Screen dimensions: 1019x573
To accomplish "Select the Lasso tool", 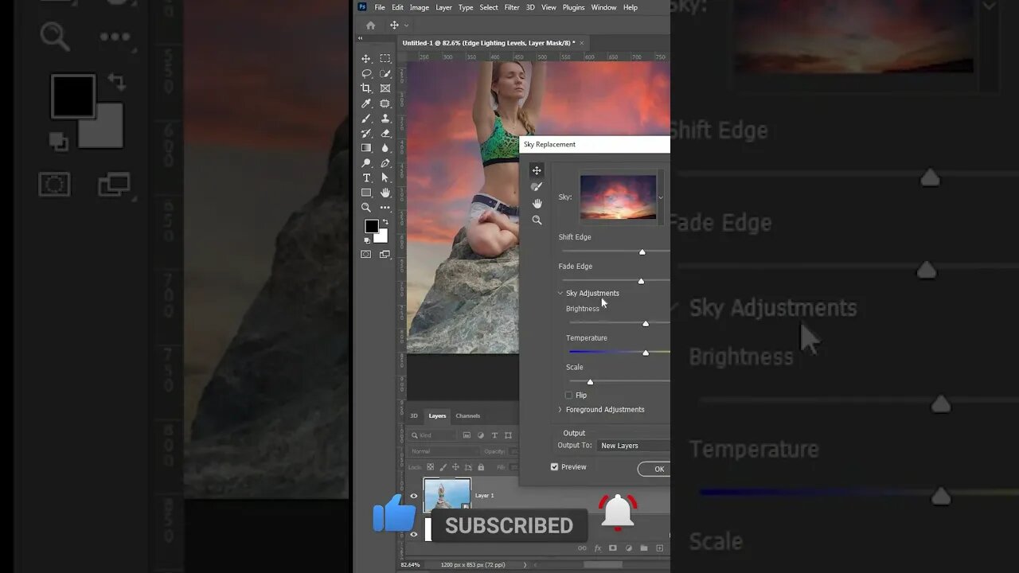I will click(x=366, y=73).
